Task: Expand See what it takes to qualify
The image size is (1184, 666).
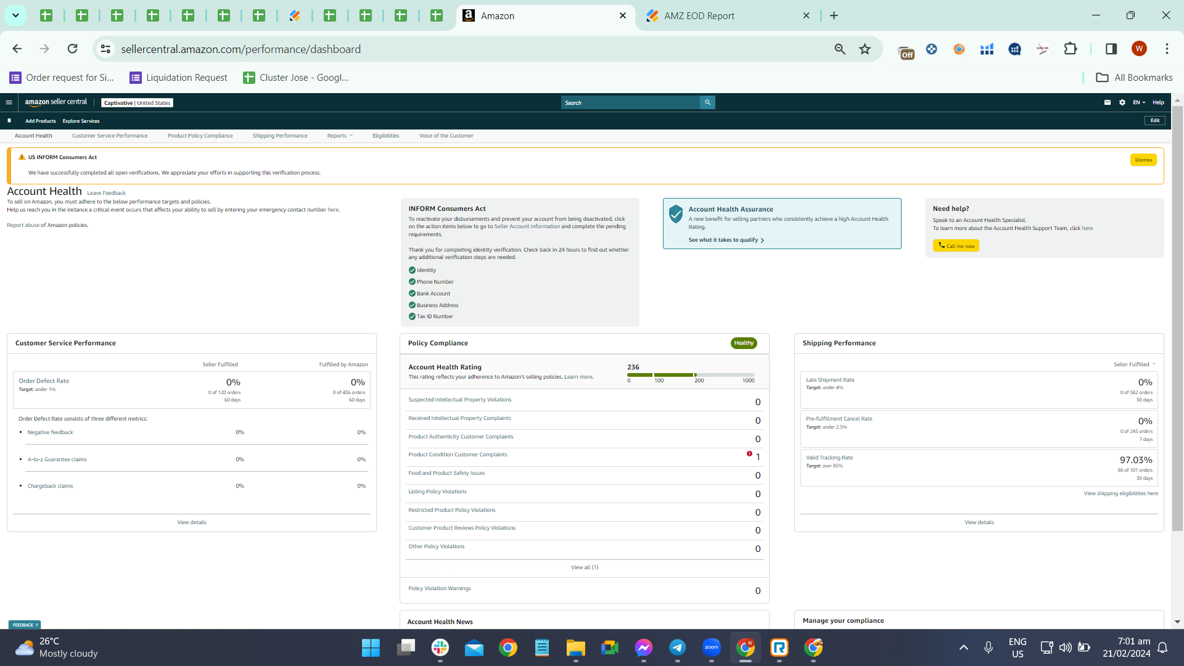Action: point(726,240)
